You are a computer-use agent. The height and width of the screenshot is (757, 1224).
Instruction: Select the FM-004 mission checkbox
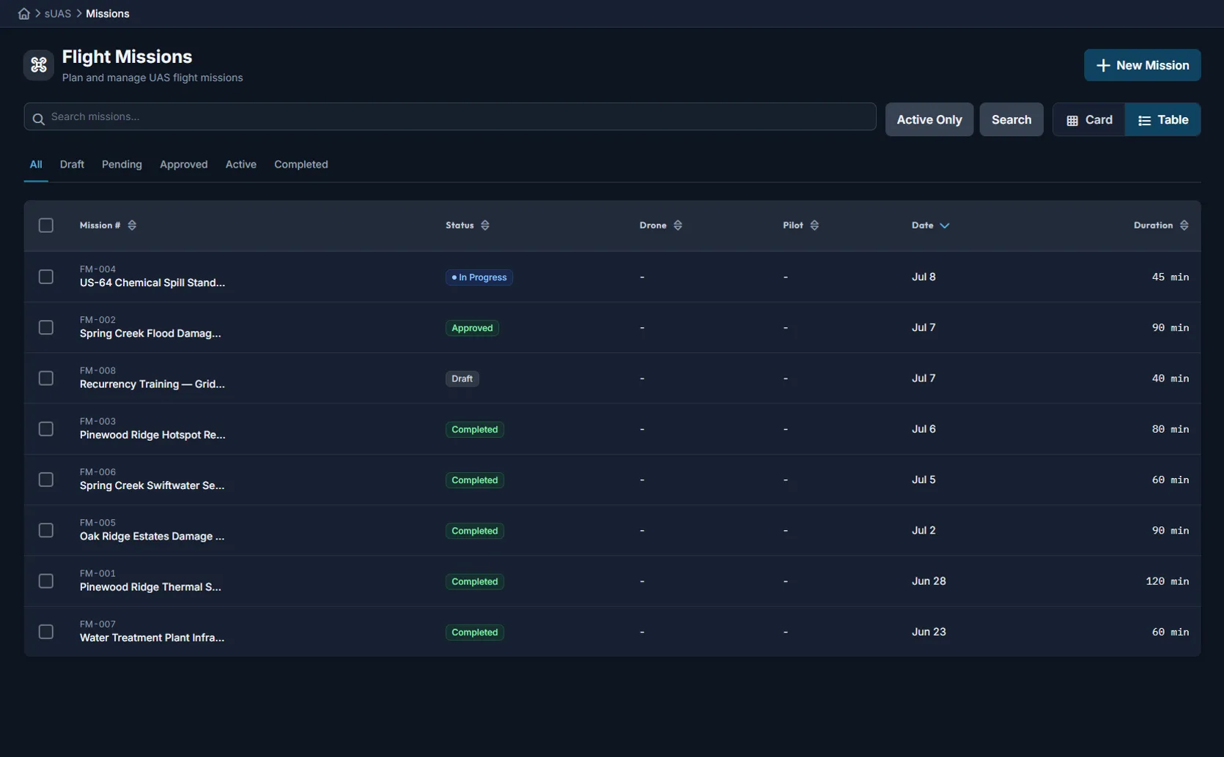pyautogui.click(x=46, y=277)
